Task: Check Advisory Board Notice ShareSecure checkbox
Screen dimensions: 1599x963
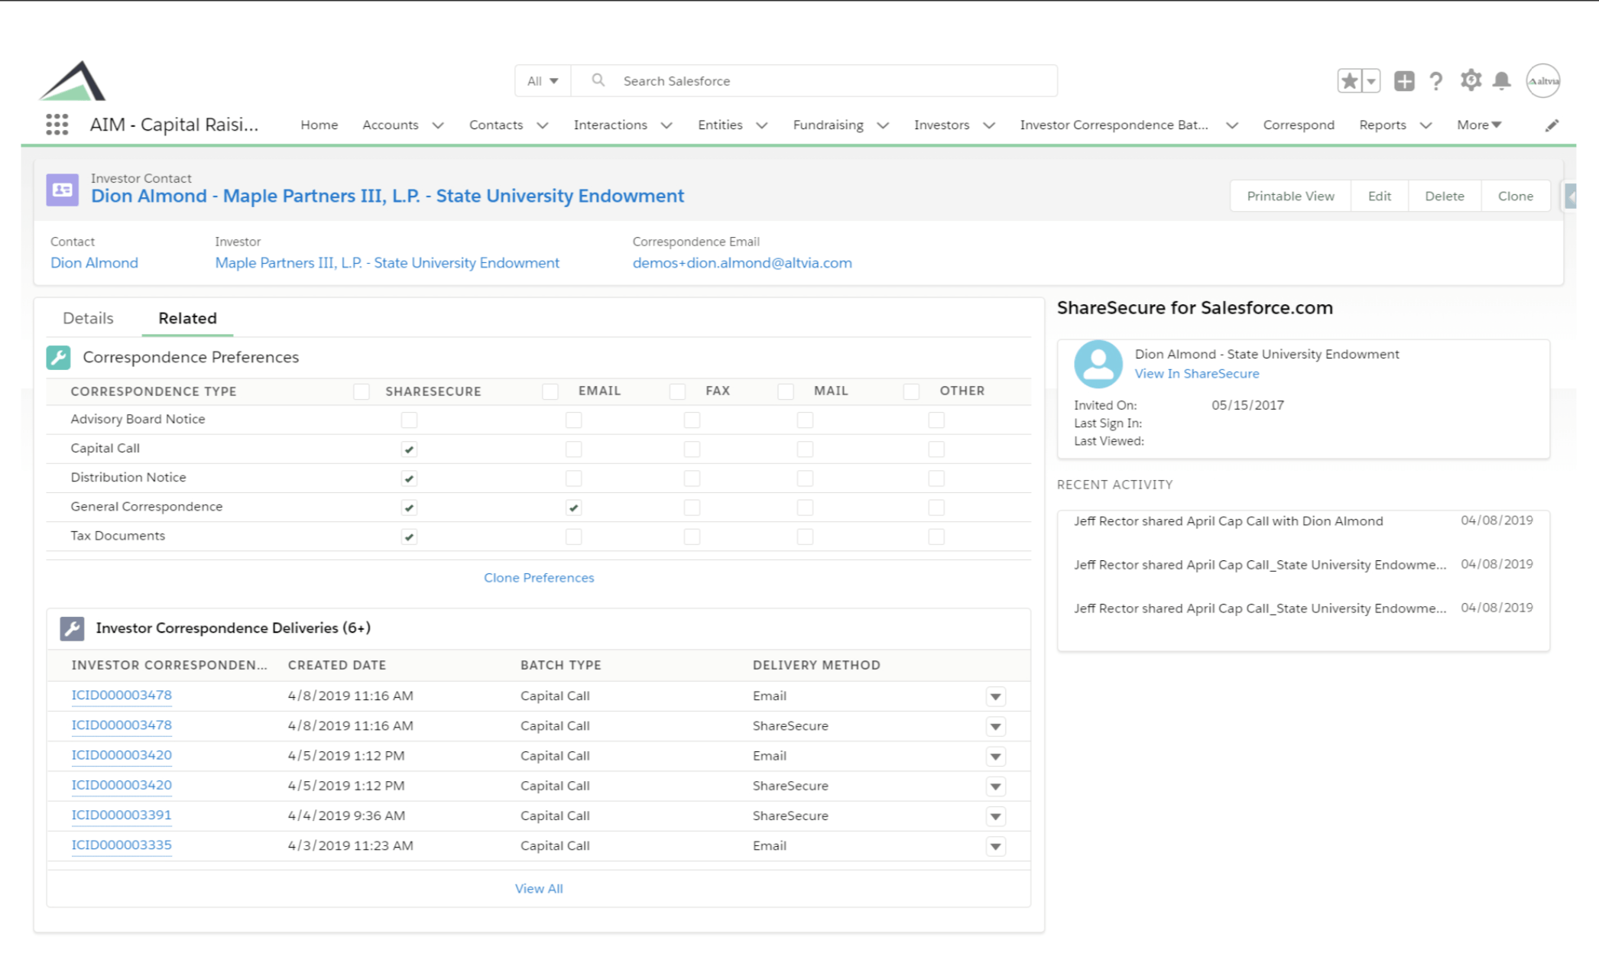Action: point(409,420)
